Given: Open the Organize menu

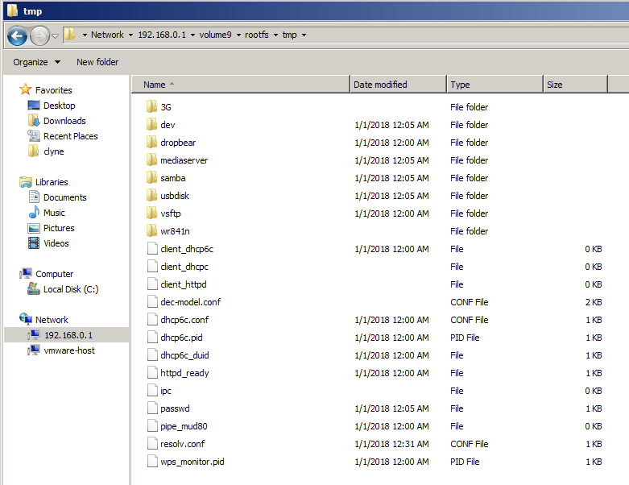Looking at the screenshot, I should [x=36, y=62].
